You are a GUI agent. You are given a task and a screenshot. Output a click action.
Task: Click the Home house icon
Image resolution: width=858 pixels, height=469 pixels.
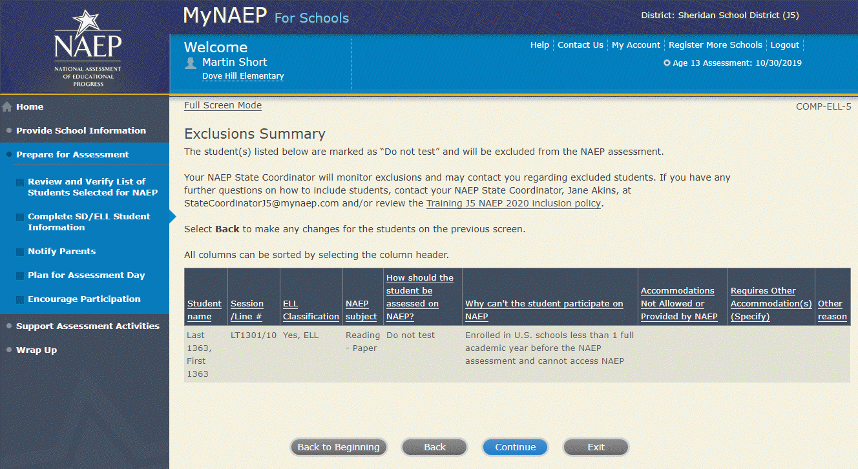coord(7,107)
